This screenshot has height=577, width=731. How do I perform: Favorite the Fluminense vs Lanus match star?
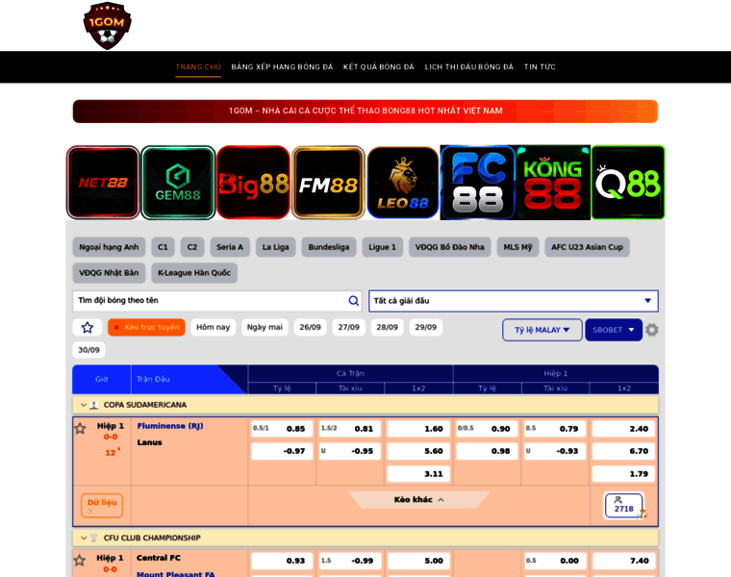80,428
